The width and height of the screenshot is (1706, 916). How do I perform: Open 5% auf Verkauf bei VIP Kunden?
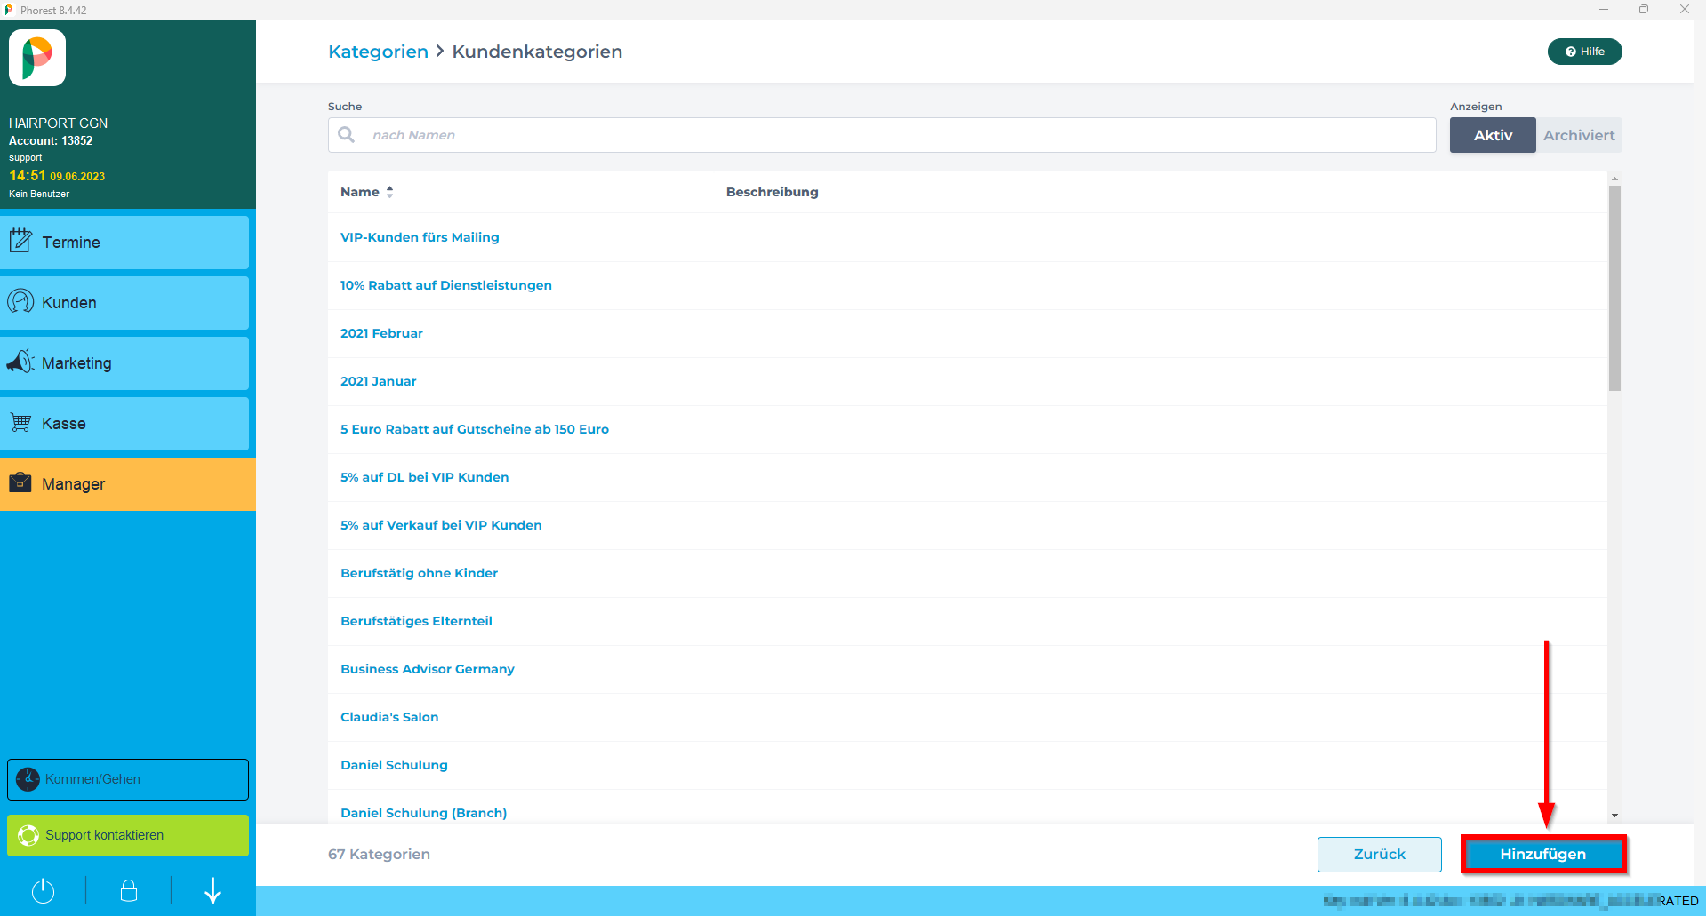pos(441,525)
